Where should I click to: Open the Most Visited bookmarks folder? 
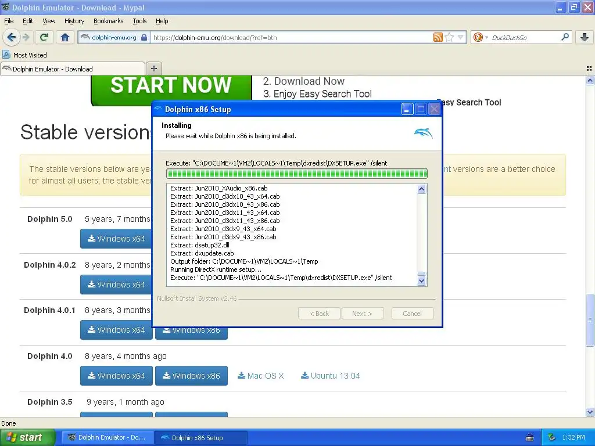[25, 55]
